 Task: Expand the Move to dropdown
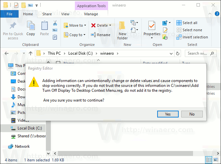(85, 25)
